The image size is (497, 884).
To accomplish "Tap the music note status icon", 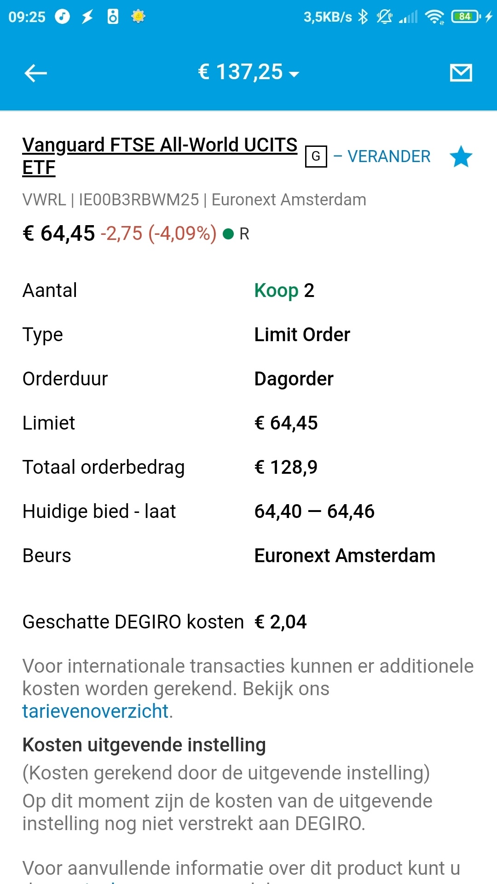I will point(62,17).
